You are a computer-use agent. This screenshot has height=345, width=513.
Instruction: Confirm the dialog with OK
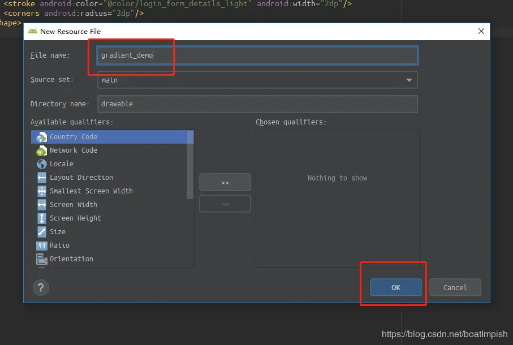tap(396, 287)
